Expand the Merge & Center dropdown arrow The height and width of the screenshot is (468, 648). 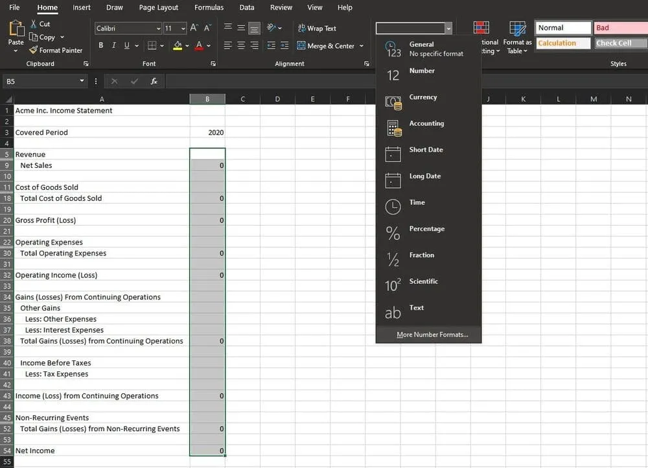(362, 45)
